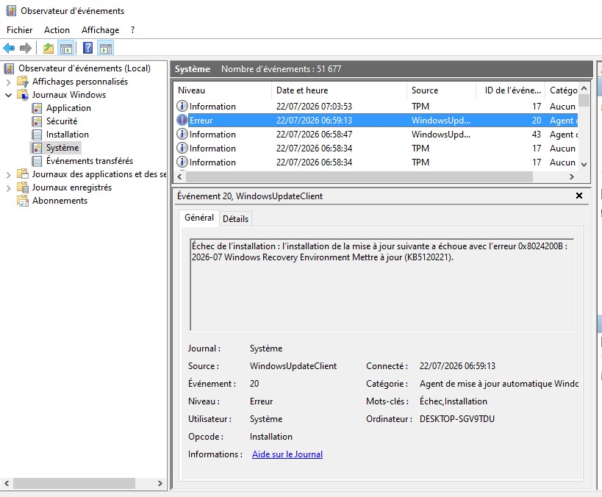Open the Fichier menu
Image resolution: width=602 pixels, height=497 pixels.
(x=20, y=30)
